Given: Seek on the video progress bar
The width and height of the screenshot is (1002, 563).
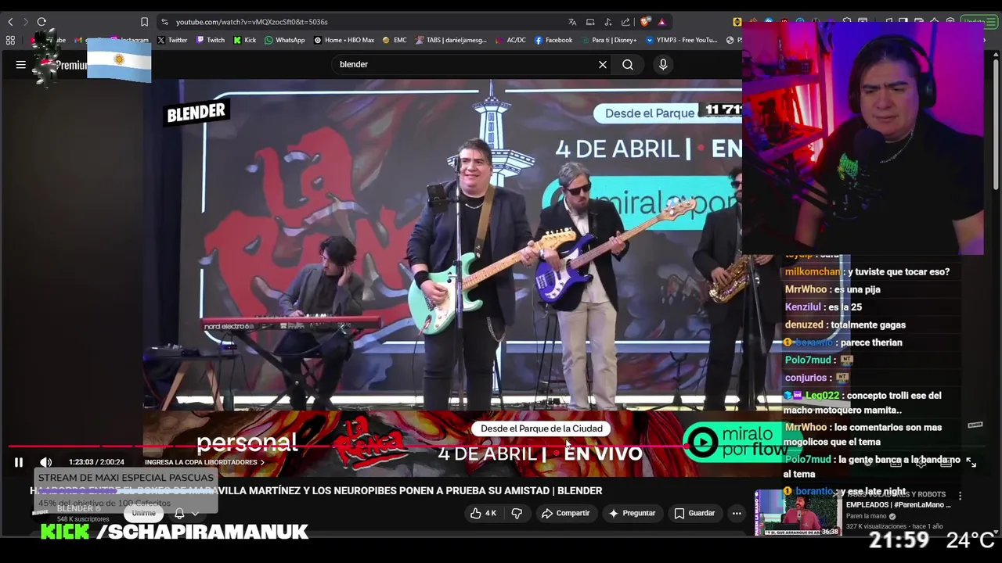Looking at the screenshot, I should tap(501, 446).
